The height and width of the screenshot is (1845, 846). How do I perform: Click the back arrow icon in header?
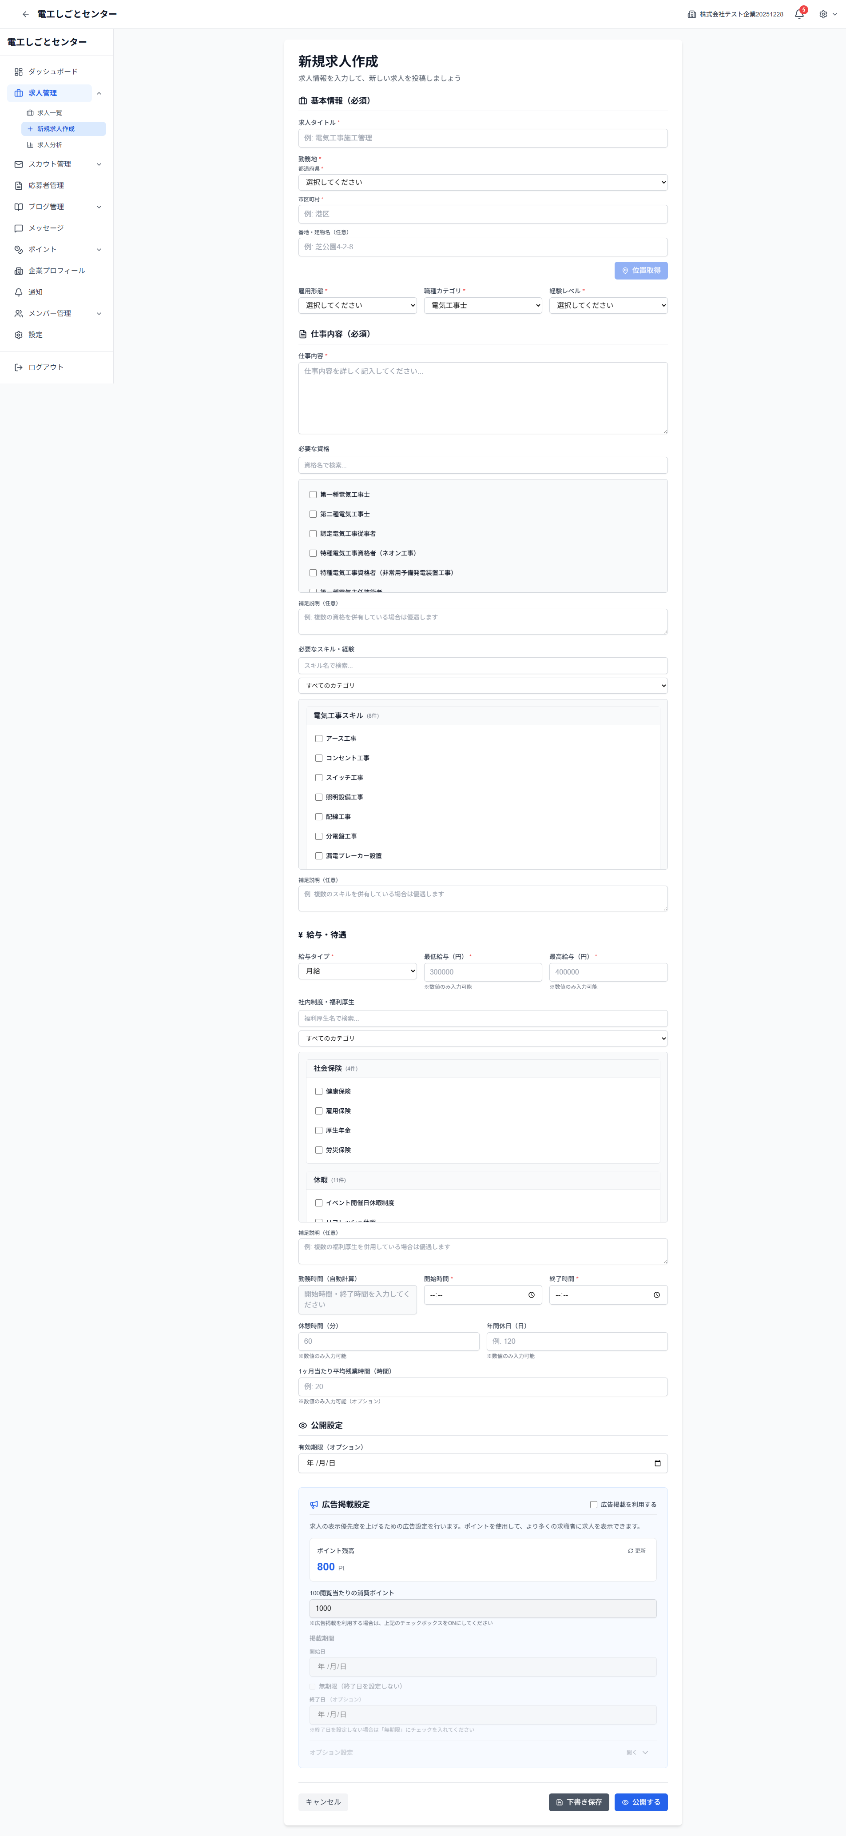coord(26,14)
